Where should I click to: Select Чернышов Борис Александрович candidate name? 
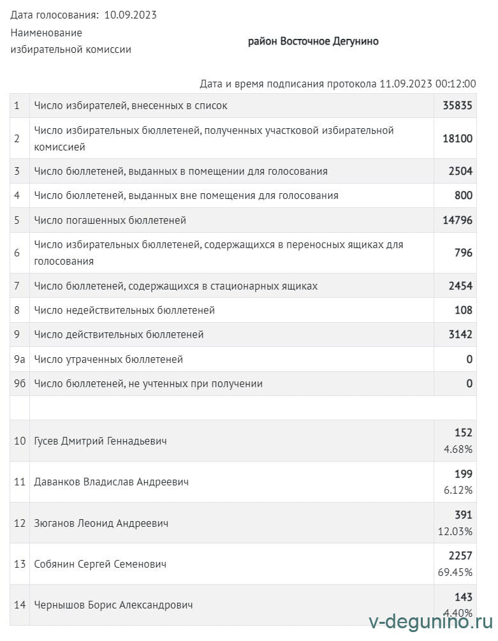(x=113, y=605)
